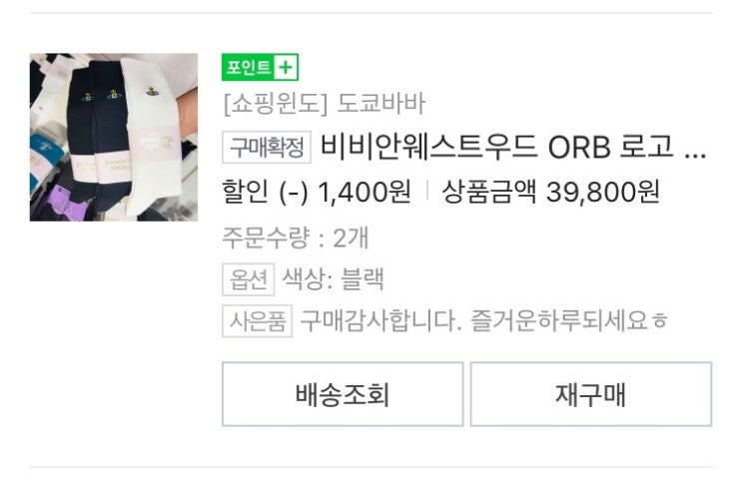This screenshot has width=742, height=488.
Task: Click the 할인 (-) 1,400원 discount text
Action: pos(317,192)
